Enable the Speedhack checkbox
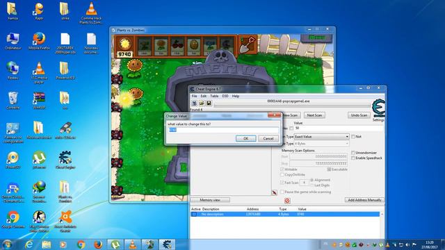 [x=353, y=158]
